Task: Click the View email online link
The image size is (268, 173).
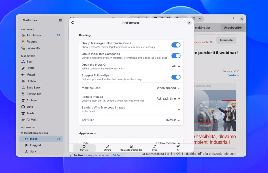Action: [203, 86]
